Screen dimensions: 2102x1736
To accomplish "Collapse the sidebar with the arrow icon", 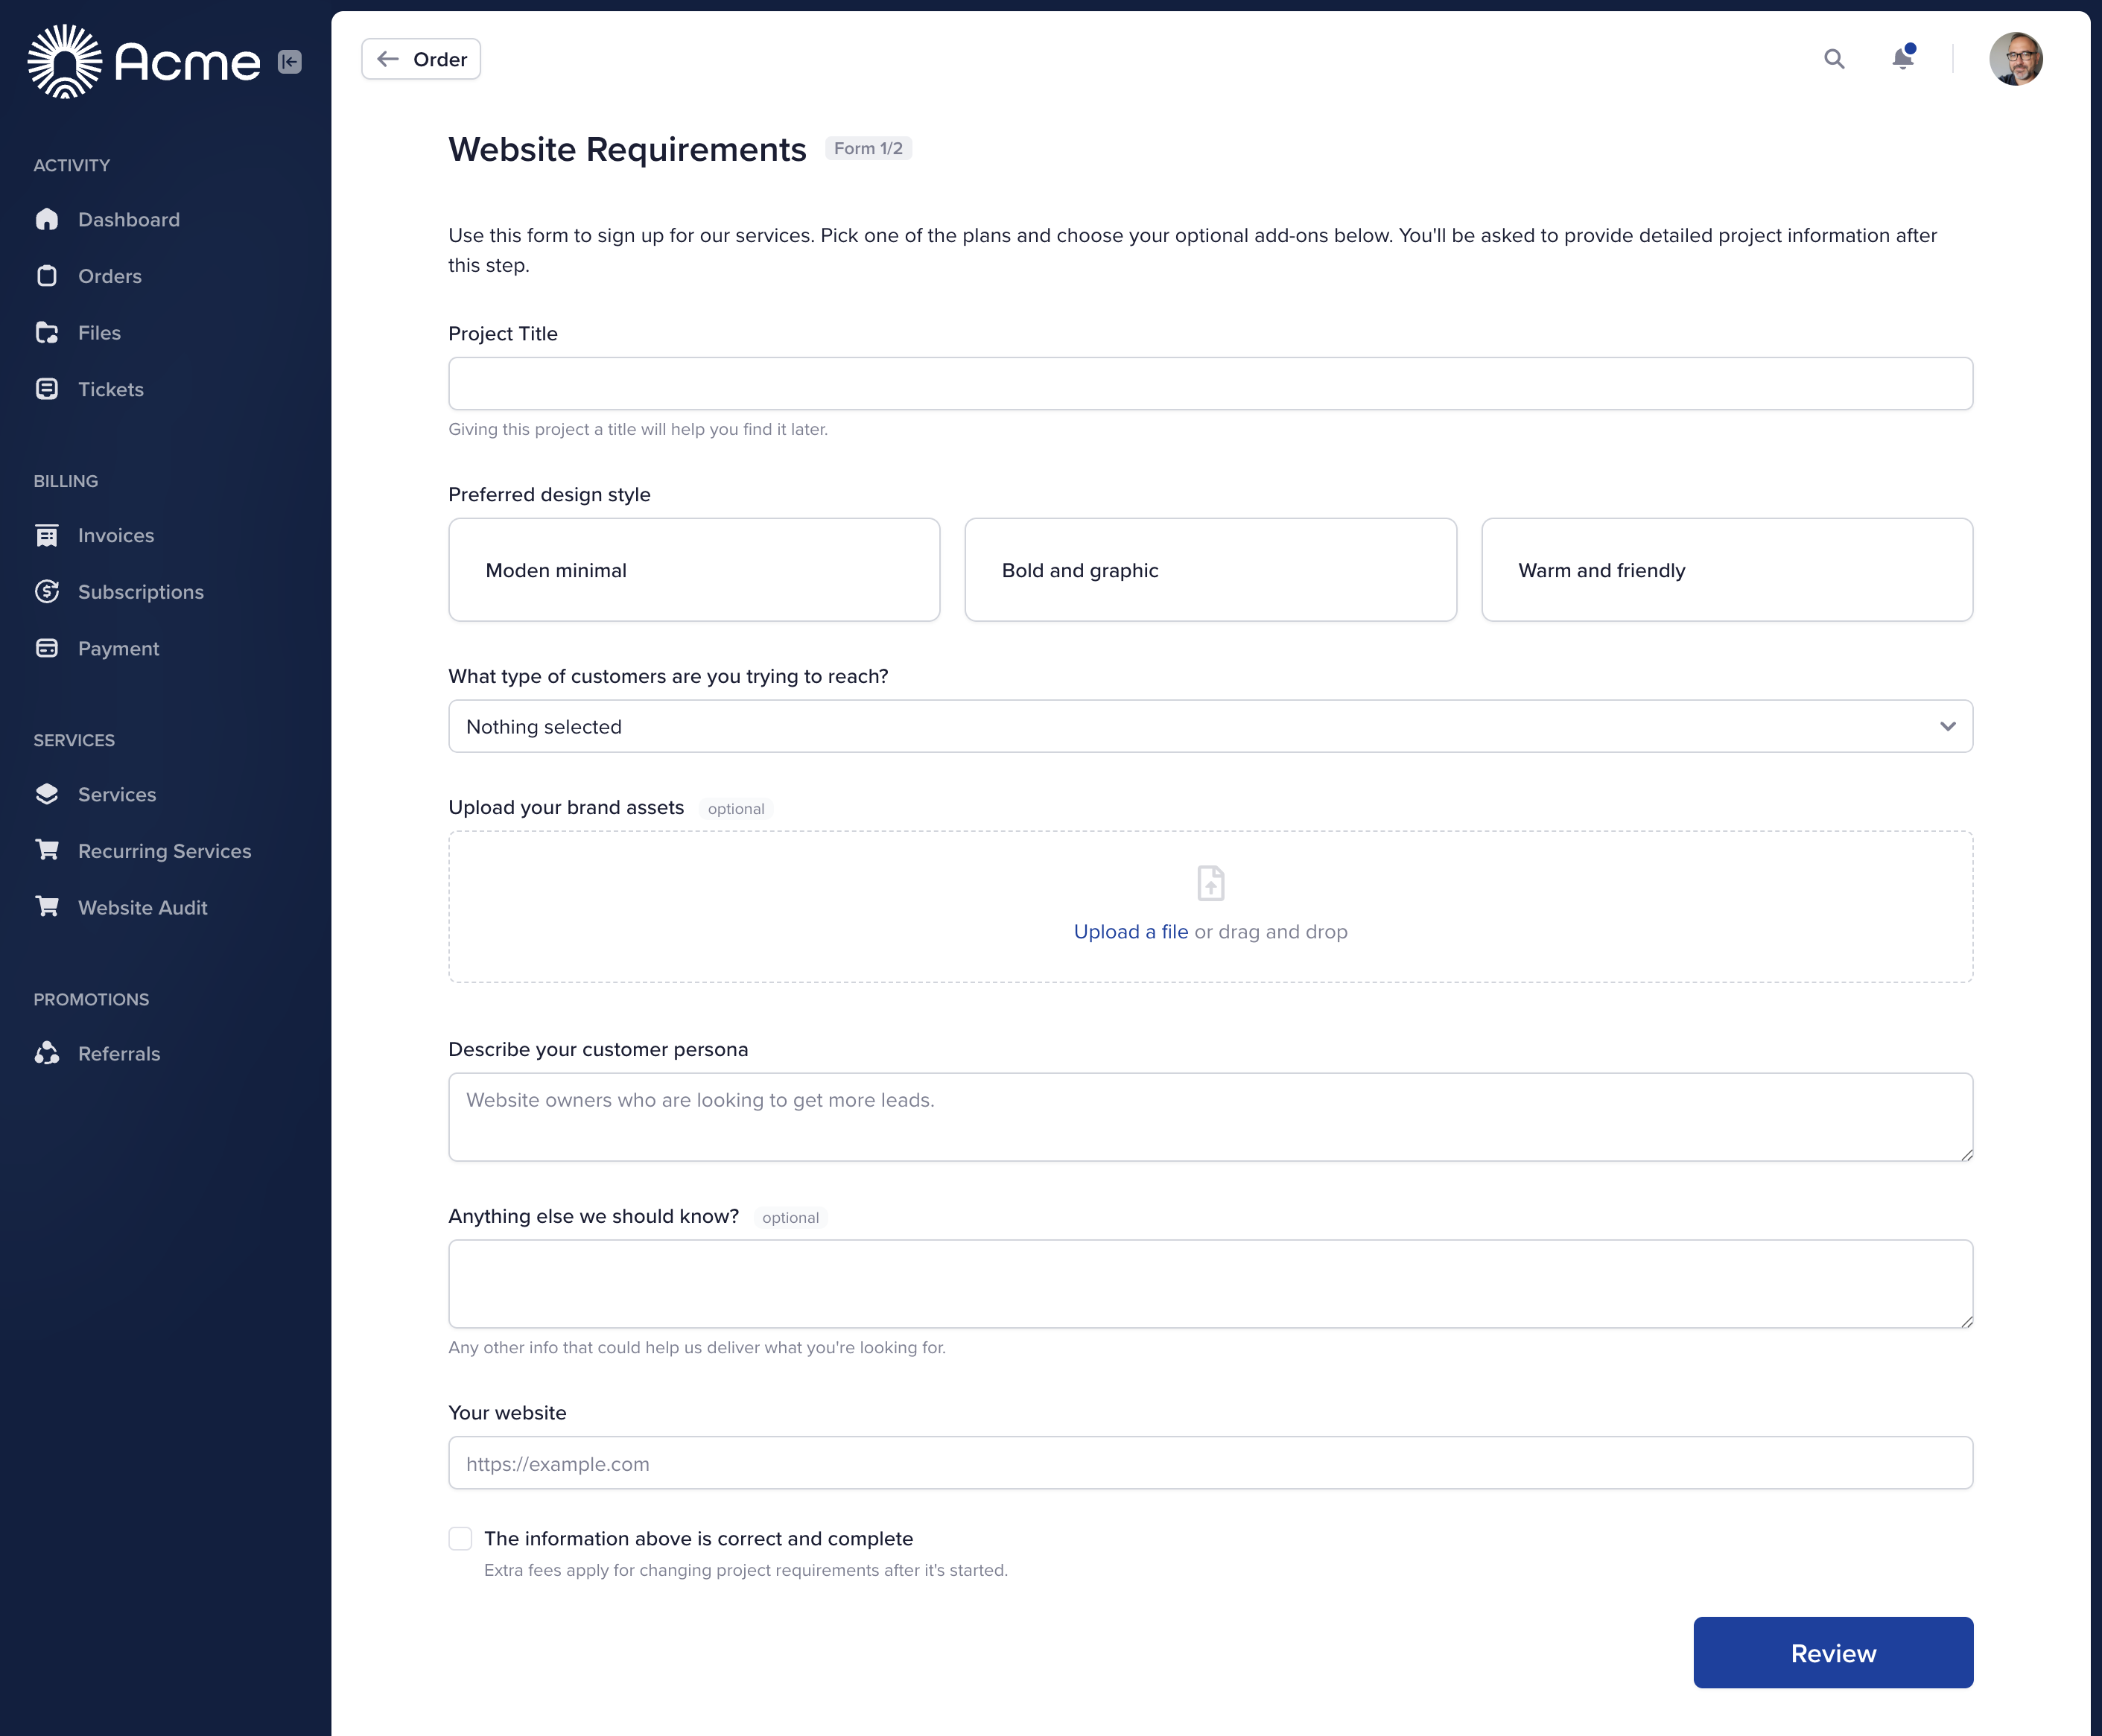I will point(290,62).
